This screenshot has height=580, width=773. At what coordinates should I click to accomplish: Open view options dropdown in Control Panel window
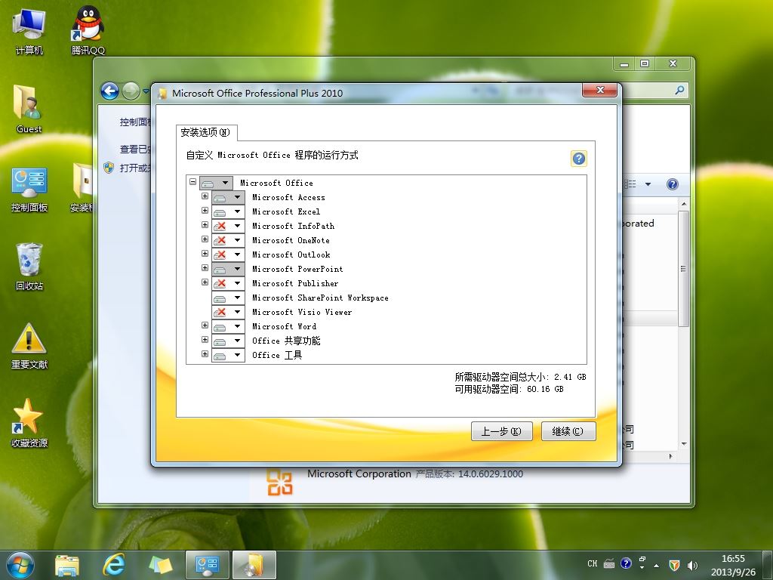[x=648, y=184]
